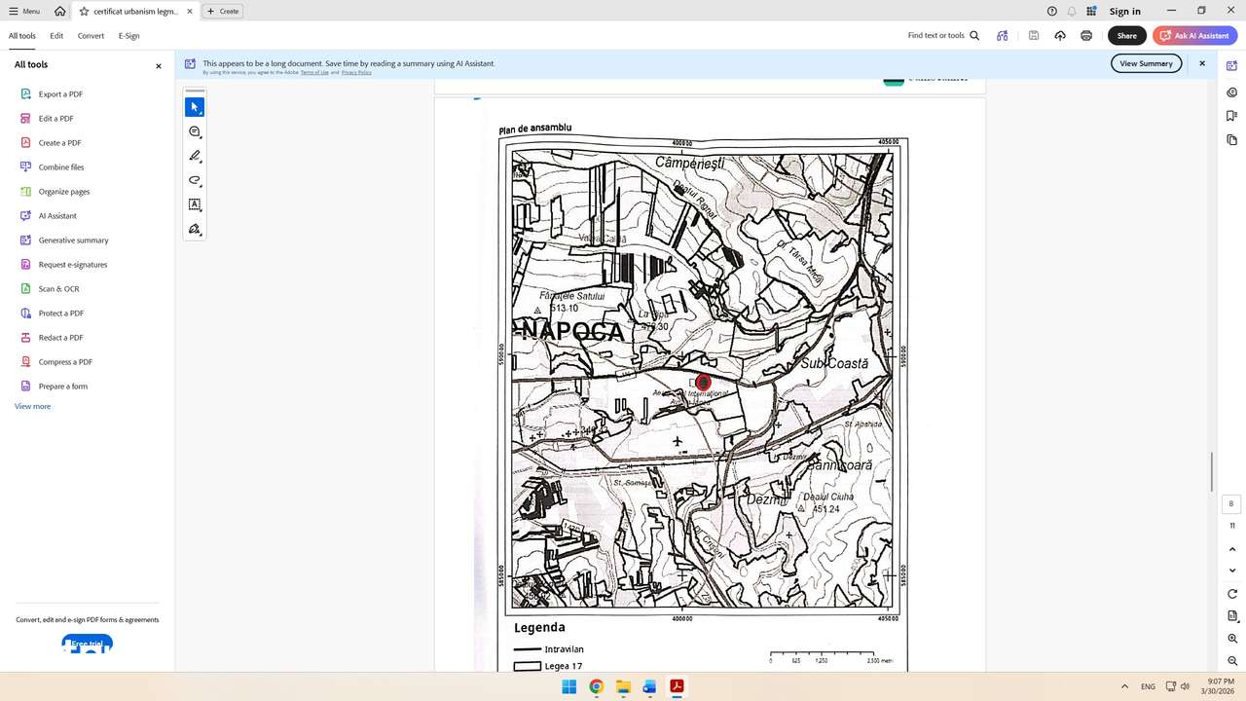The width and height of the screenshot is (1246, 701).
Task: Go to previous page with up chevron
Action: point(1232,549)
